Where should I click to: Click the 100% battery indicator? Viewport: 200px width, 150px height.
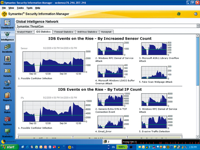[x=122, y=147]
